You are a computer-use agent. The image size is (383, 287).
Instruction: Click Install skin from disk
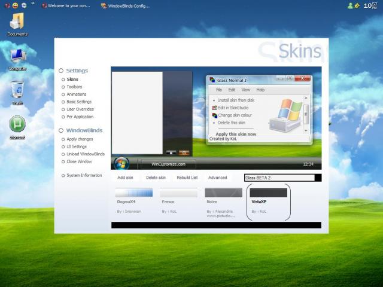[236, 100]
